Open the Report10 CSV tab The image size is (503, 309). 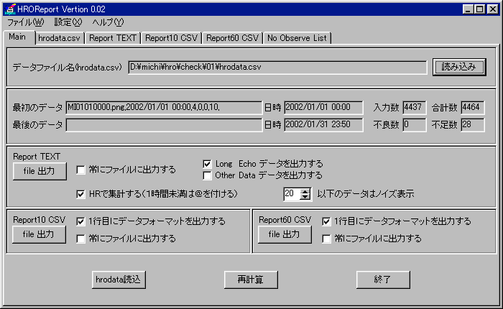[171, 38]
